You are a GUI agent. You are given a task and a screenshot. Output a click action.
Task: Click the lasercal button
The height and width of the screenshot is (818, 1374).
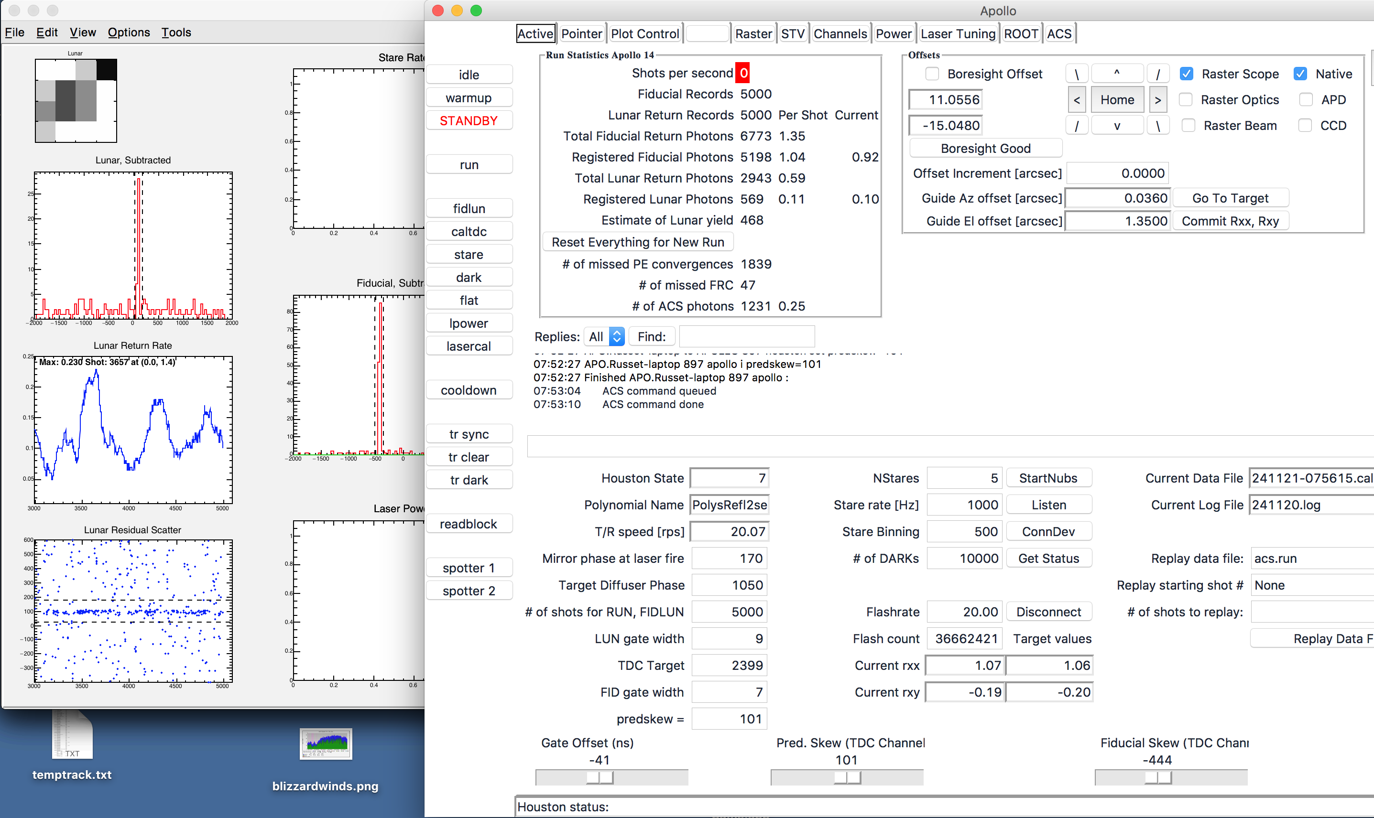tap(469, 346)
